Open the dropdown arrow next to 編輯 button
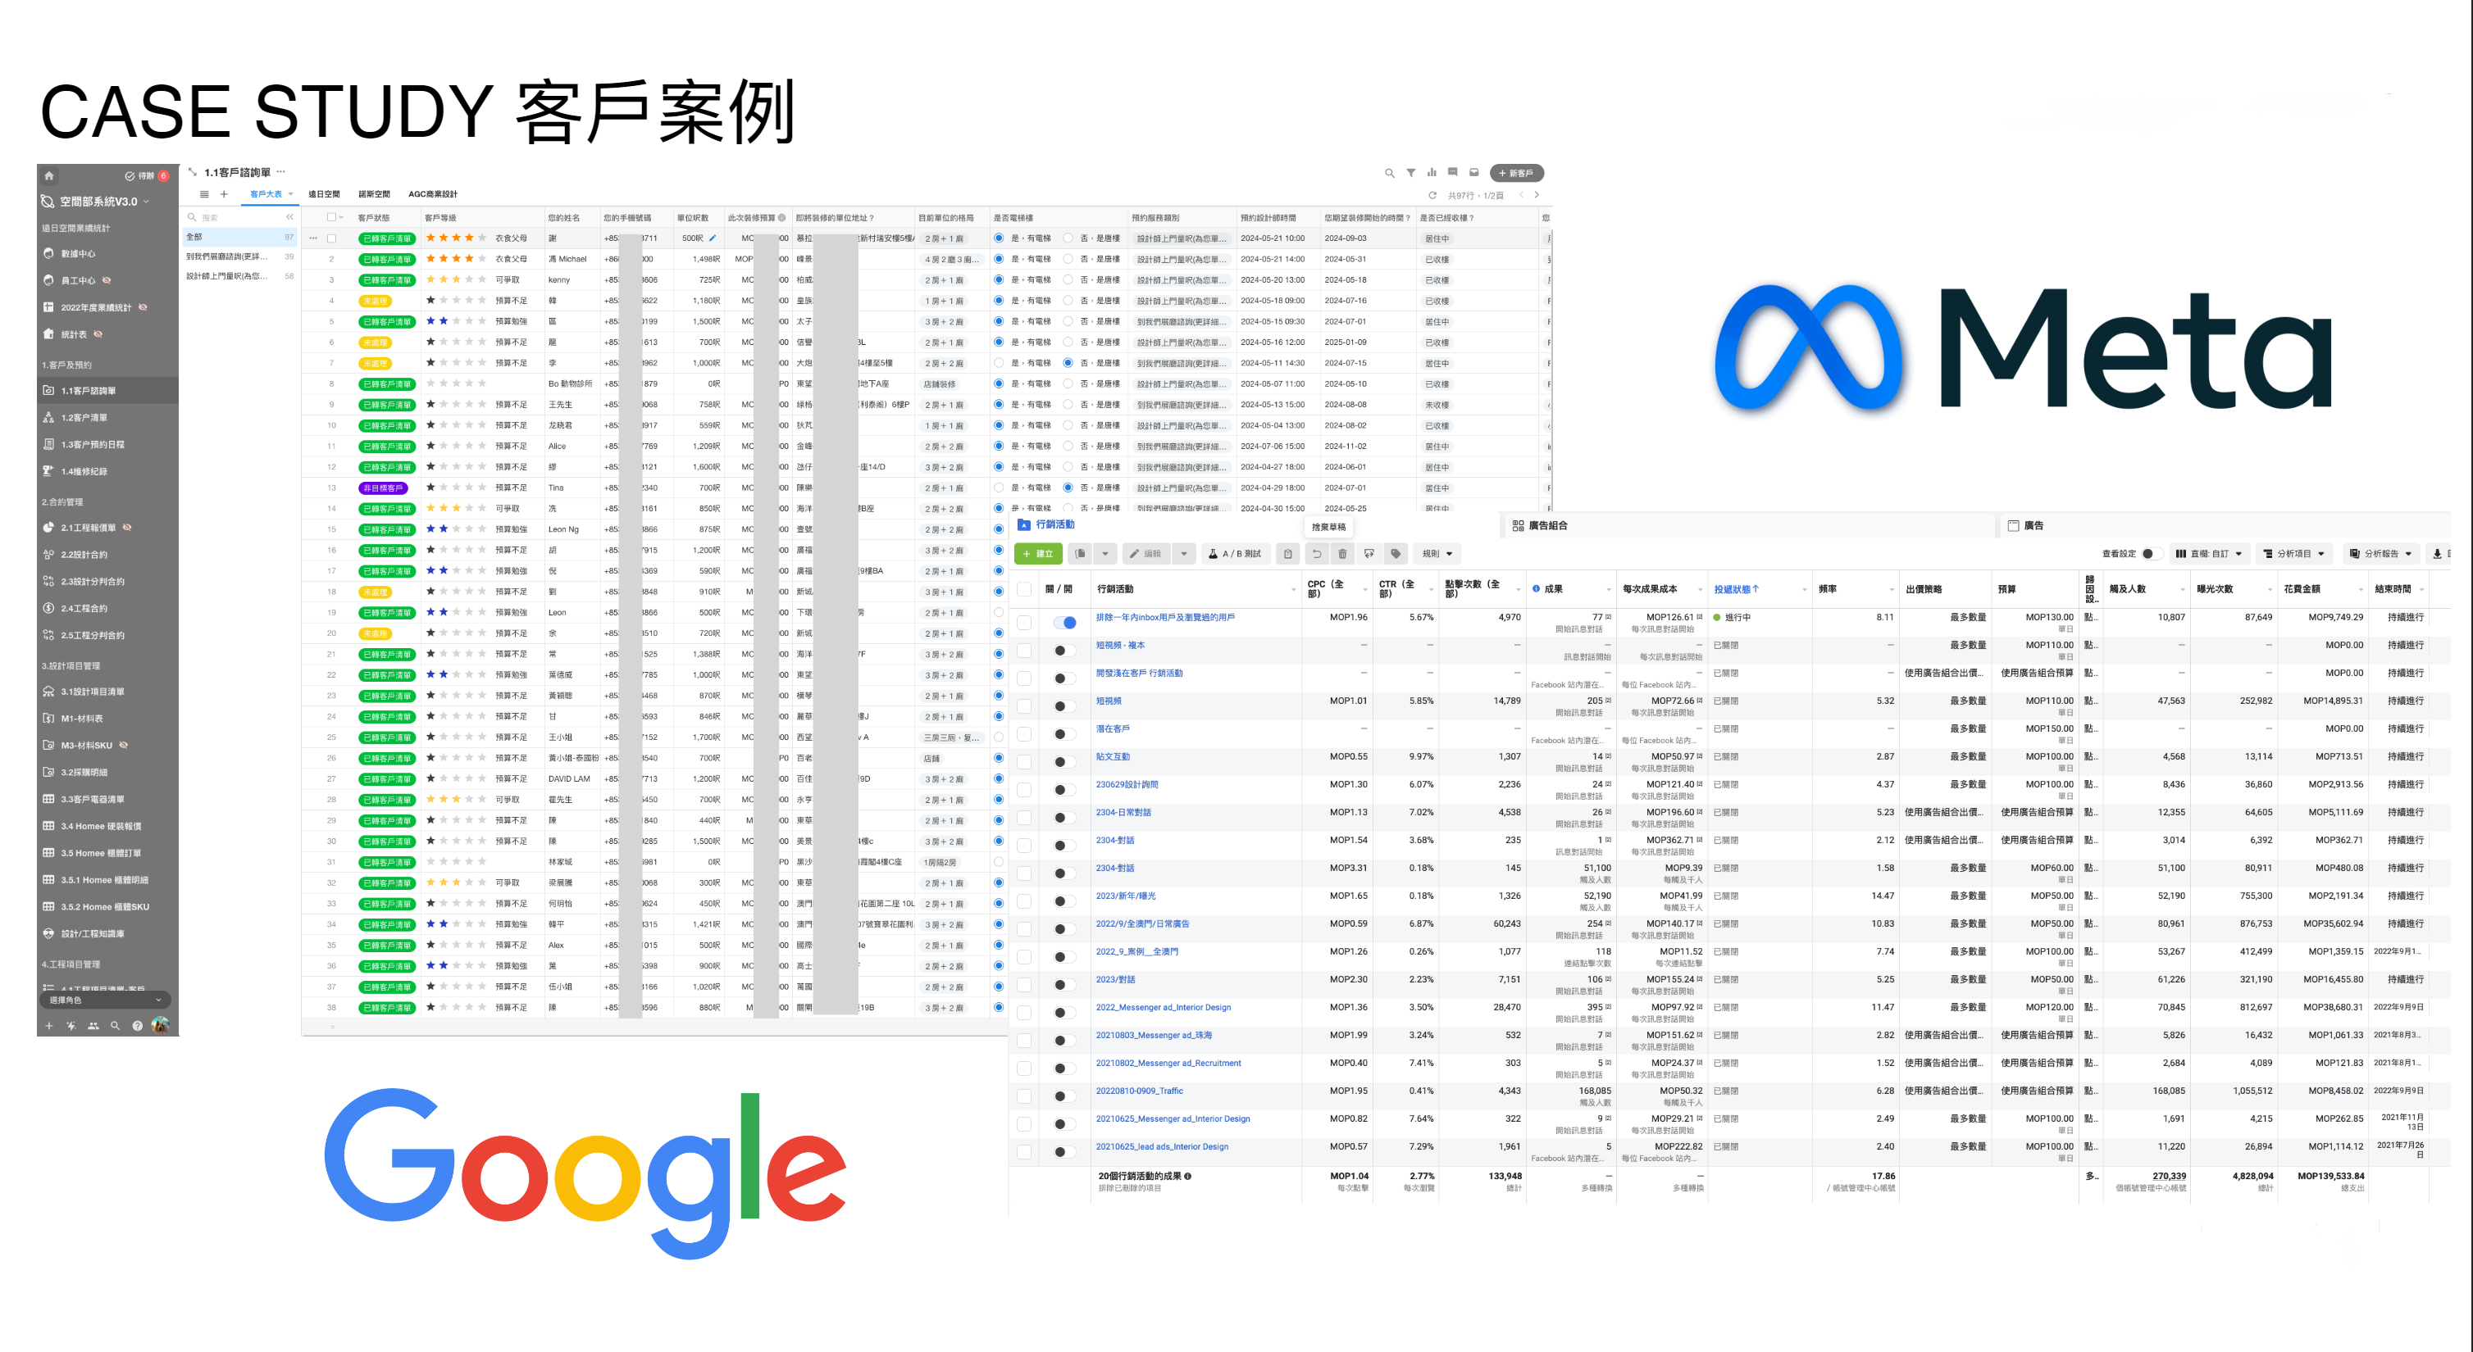The image size is (2473, 1352). 1184,554
